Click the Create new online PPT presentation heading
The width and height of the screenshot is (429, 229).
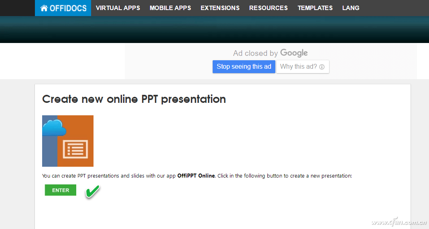134,100
